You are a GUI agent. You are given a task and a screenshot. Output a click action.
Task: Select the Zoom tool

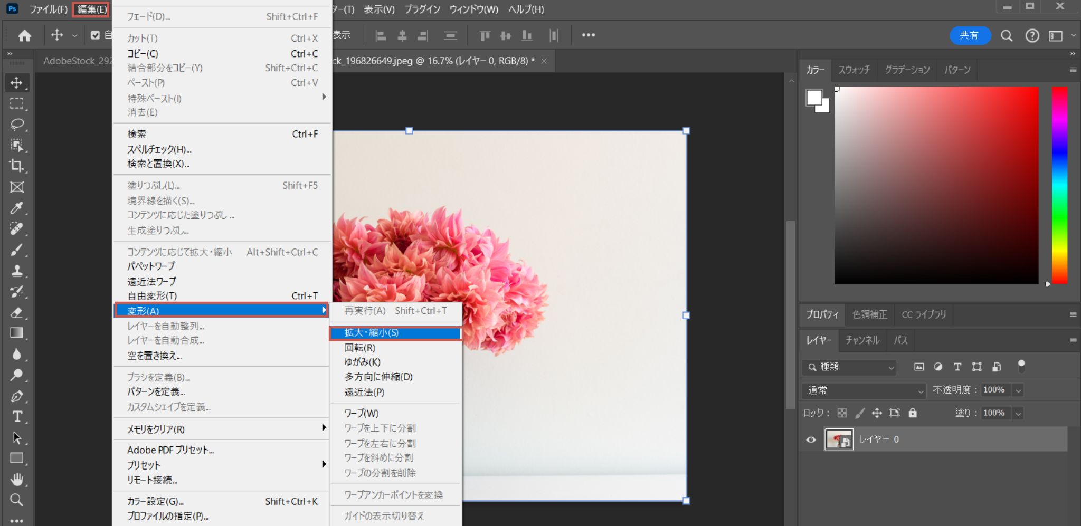16,500
